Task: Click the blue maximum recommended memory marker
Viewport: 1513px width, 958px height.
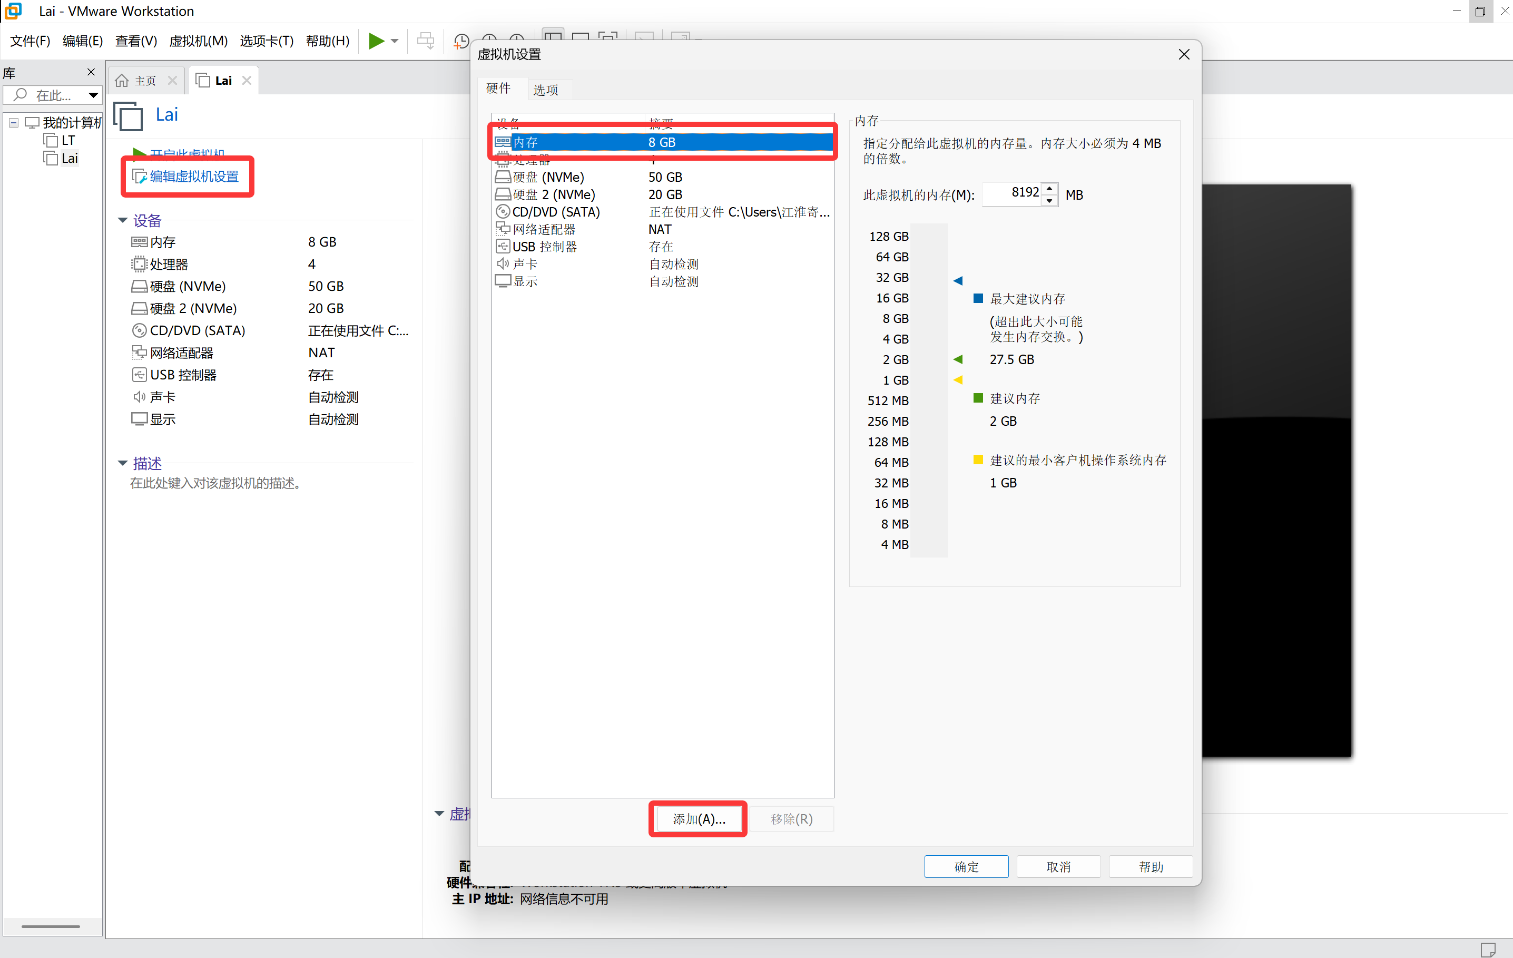Action: tap(958, 280)
